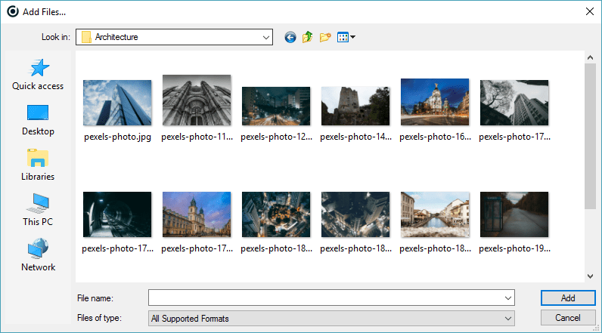Open Quick access in sidebar

coord(38,75)
